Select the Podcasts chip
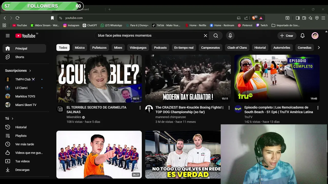Screen dimensions: 328x184 pyautogui.click(x=160, y=48)
